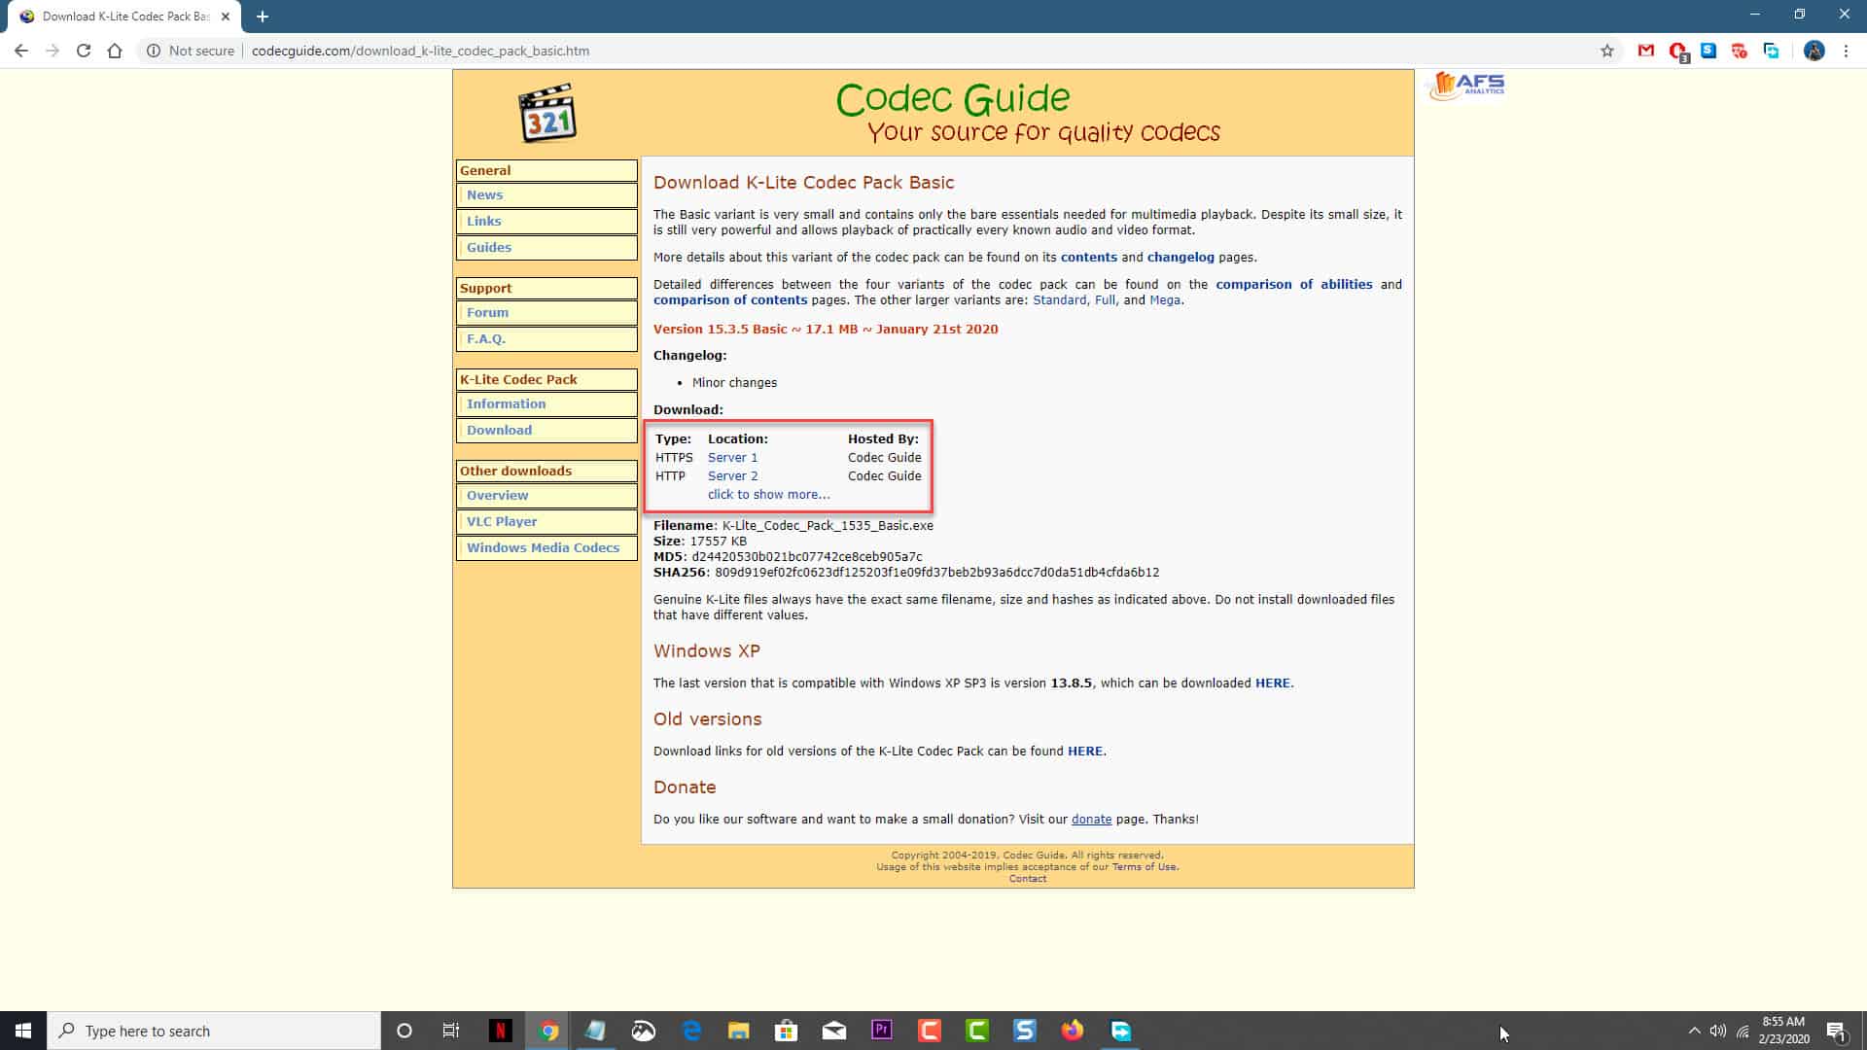Click the Type here to search box

click(214, 1031)
